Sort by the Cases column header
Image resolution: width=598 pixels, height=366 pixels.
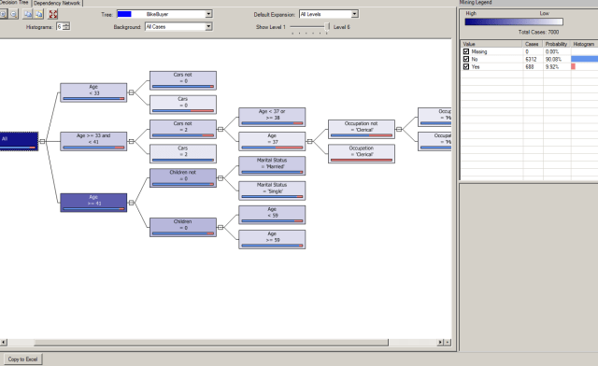tap(533, 44)
